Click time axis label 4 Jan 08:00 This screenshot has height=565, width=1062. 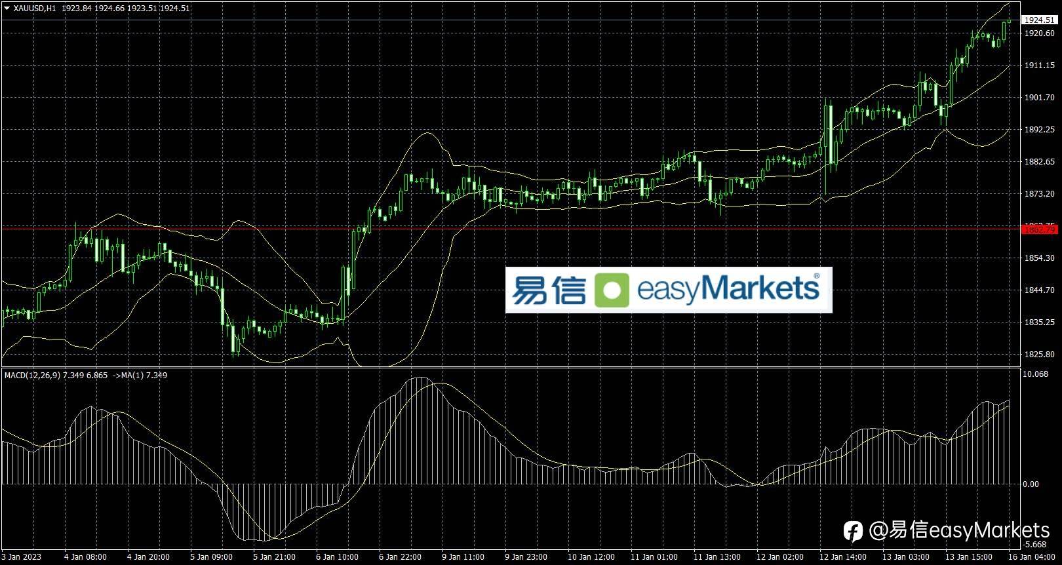85,557
